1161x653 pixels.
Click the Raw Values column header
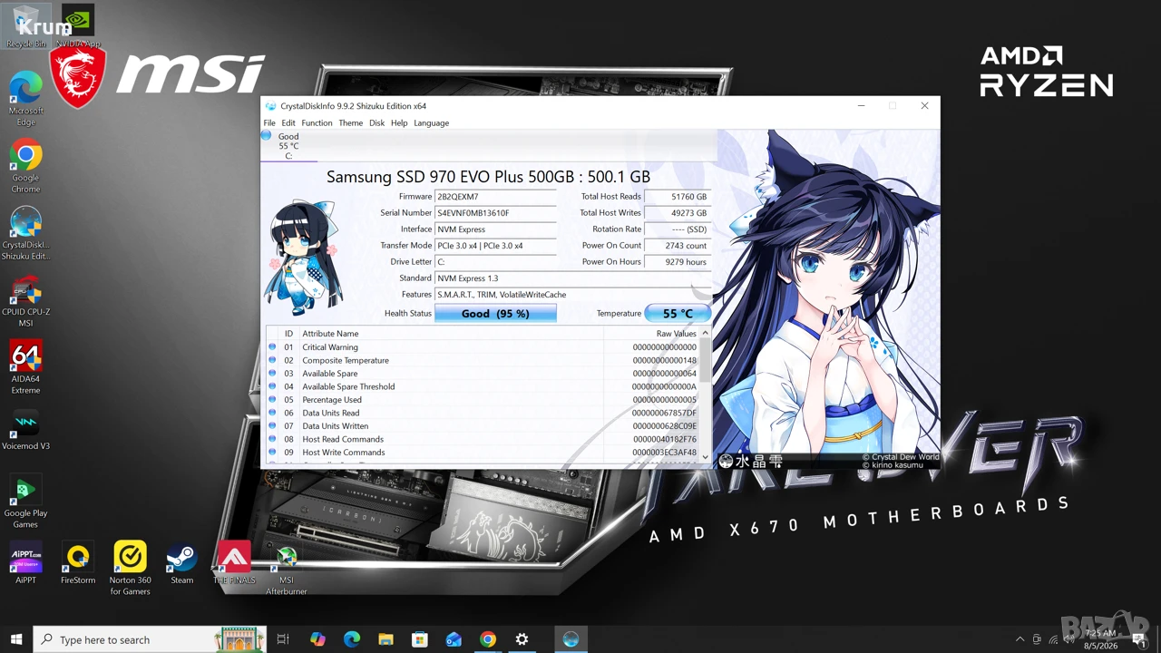(676, 334)
